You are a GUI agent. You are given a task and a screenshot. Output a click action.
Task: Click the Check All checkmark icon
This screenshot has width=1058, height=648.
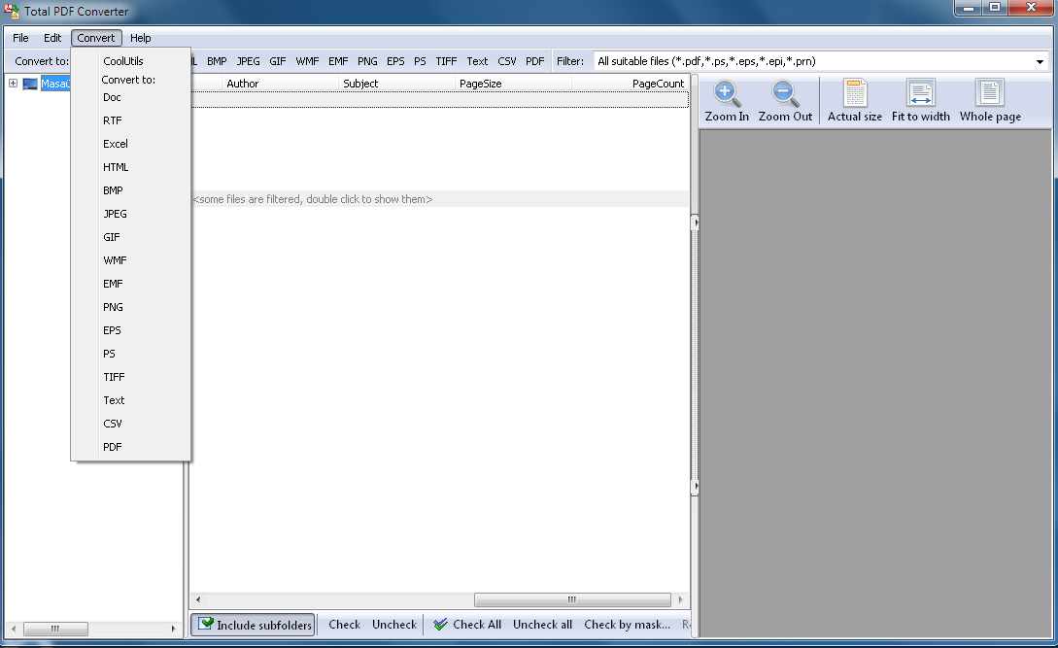pyautogui.click(x=441, y=625)
